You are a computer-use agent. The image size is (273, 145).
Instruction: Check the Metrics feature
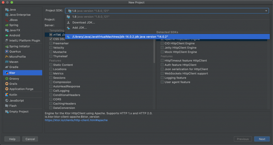coord(51,73)
